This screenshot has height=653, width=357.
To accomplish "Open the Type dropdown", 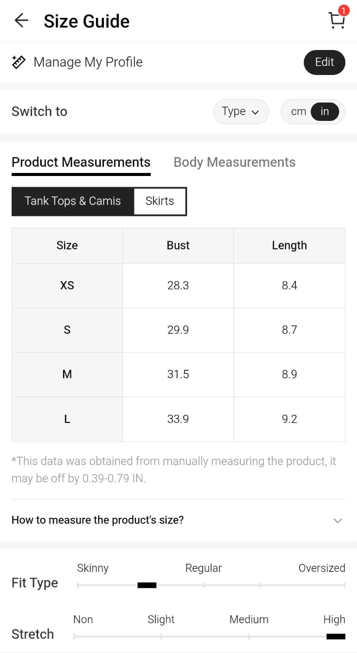I will 240,112.
